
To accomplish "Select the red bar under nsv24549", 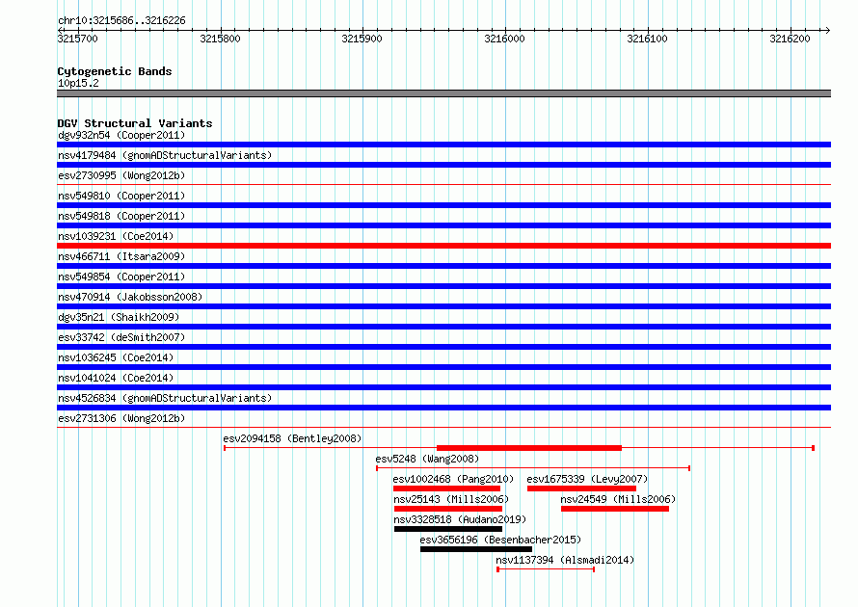I will coord(615,509).
